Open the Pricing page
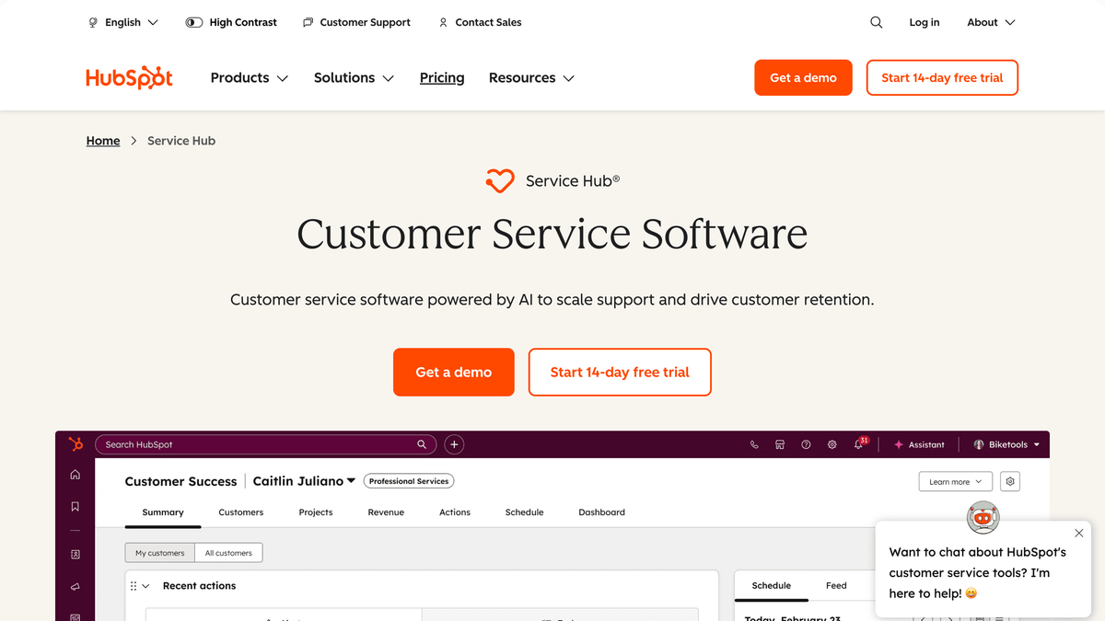The height and width of the screenshot is (621, 1105). pos(442,78)
